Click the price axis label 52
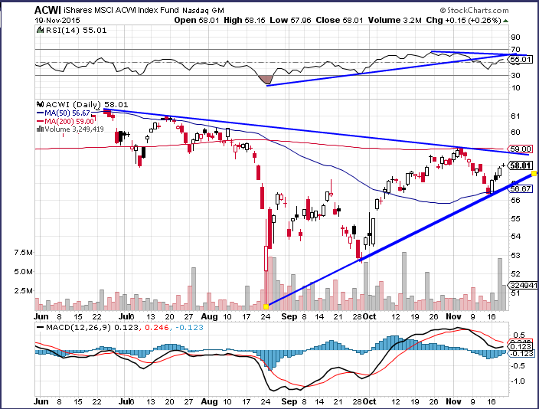 [515, 274]
